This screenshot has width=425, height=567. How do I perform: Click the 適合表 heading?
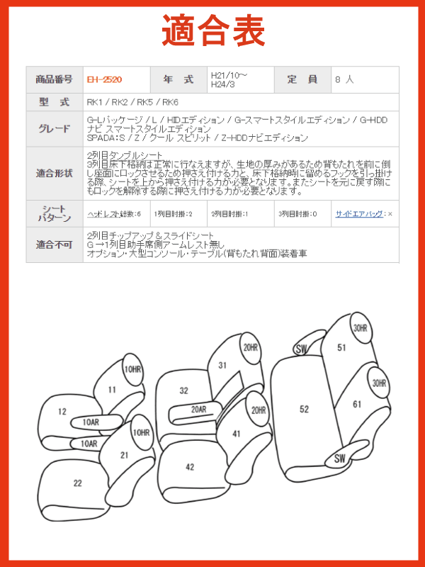click(x=214, y=30)
